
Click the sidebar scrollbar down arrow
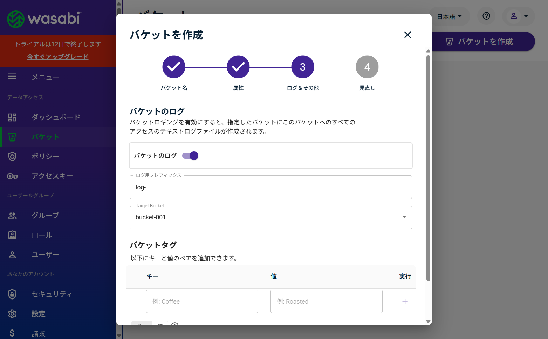tap(119, 336)
